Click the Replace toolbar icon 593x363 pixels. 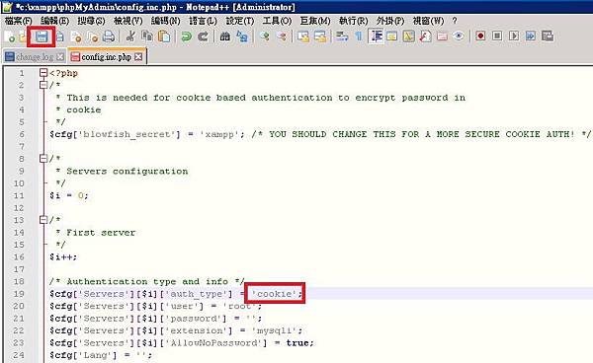[242, 36]
